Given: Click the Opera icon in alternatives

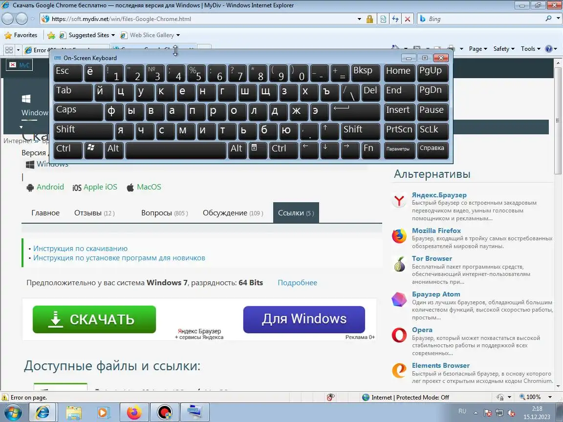Looking at the screenshot, I should [399, 336].
